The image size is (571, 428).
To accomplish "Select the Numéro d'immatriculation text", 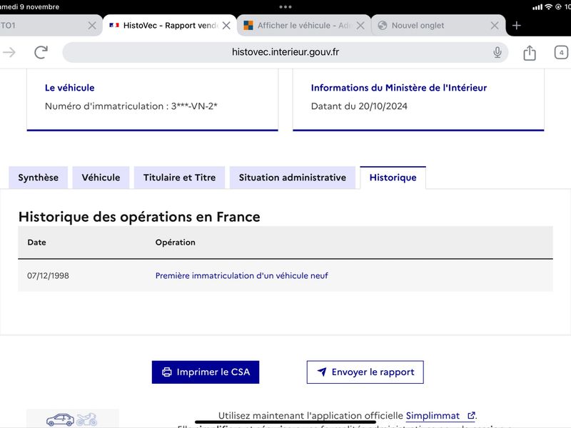I will pyautogui.click(x=131, y=106).
